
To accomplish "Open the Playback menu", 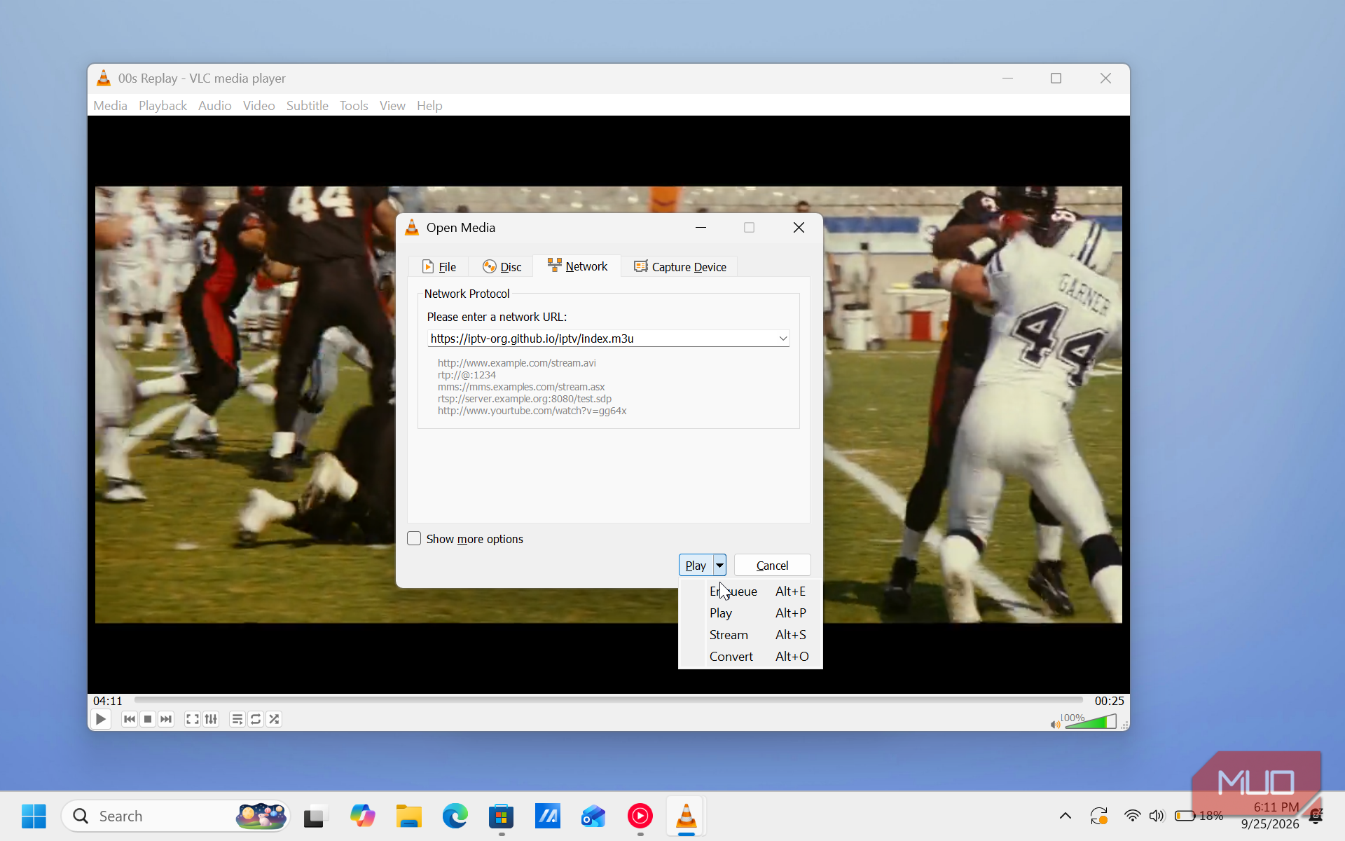I will (163, 106).
